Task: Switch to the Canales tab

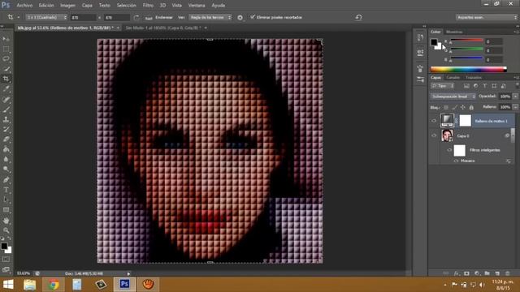Action: [x=453, y=78]
